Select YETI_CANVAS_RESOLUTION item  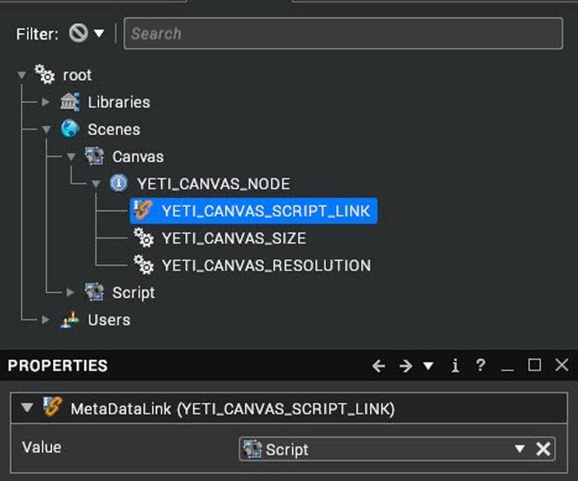266,266
